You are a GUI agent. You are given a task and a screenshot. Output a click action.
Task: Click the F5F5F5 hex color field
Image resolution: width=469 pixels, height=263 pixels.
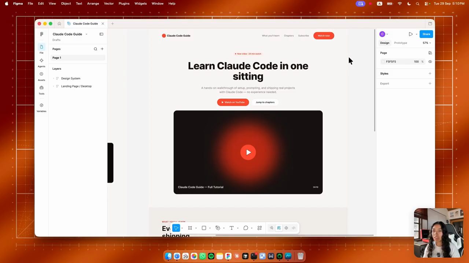click(391, 62)
